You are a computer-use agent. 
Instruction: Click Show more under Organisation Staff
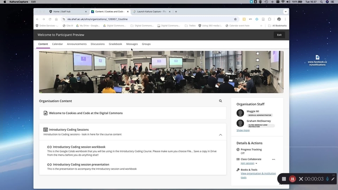[243, 130]
